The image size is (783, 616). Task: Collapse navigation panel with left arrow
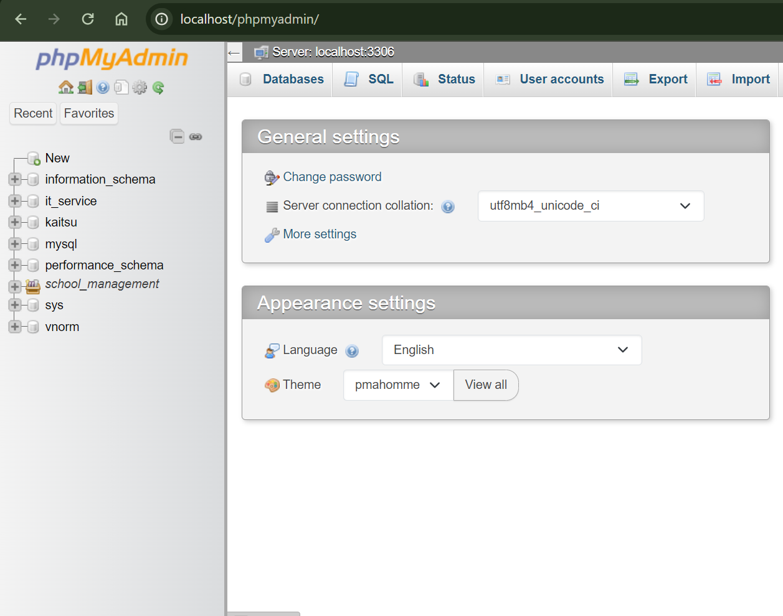[234, 52]
